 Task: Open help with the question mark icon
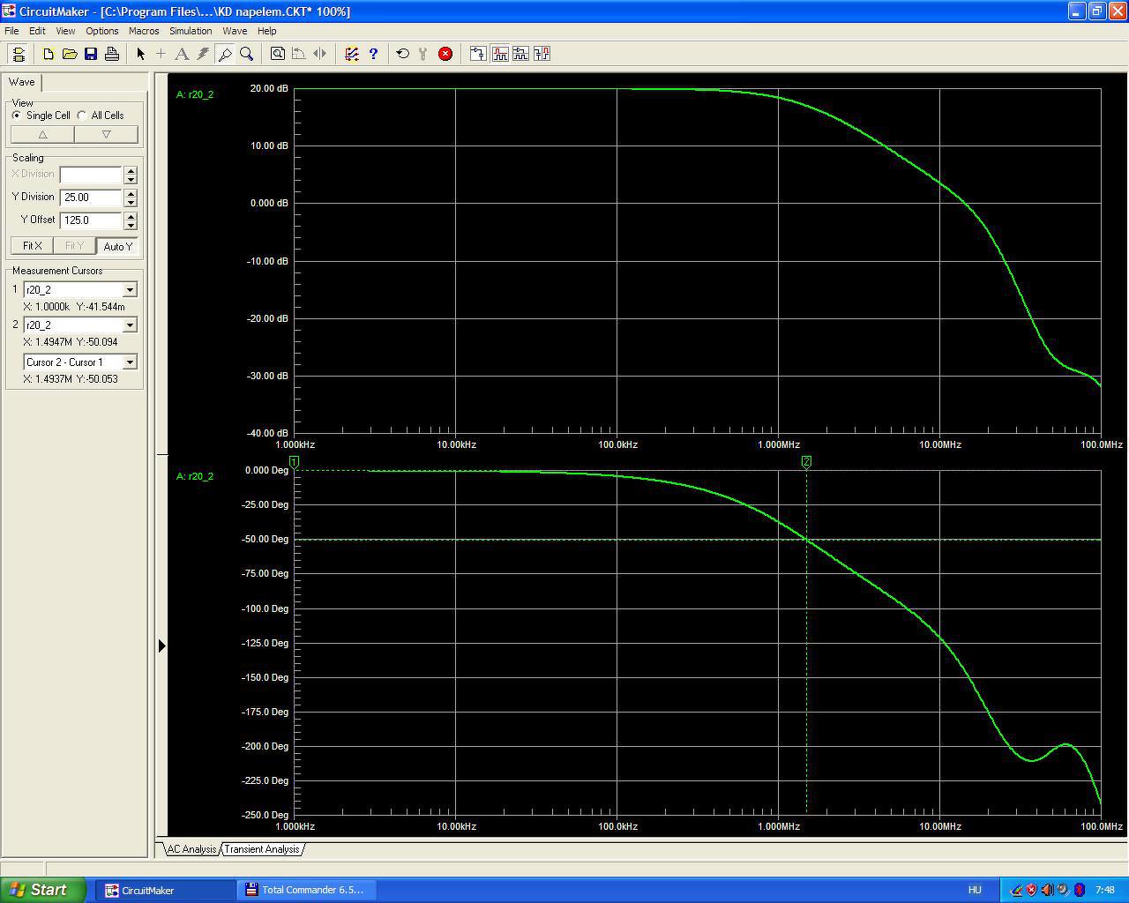pos(373,54)
